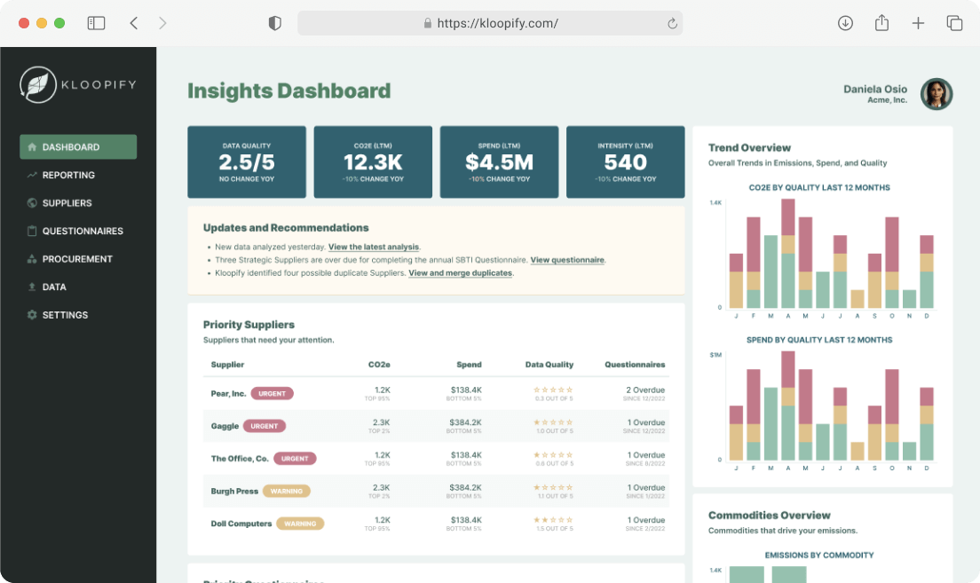
Task: Go to Procurement section
Action: pos(78,259)
